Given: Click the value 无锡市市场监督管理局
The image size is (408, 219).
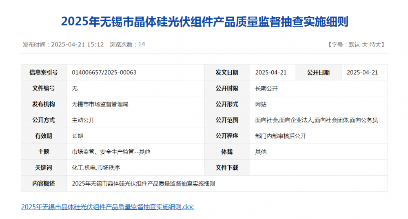Looking at the screenshot, I should pyautogui.click(x=100, y=104).
